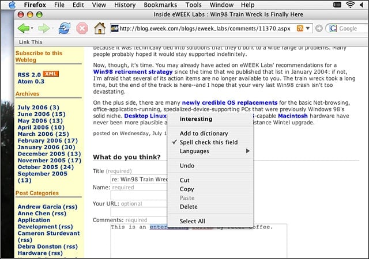Click the battery/keyboard status icon in menu bar
Image resolution: width=369 pixels, height=259 pixels.
tap(337, 5)
